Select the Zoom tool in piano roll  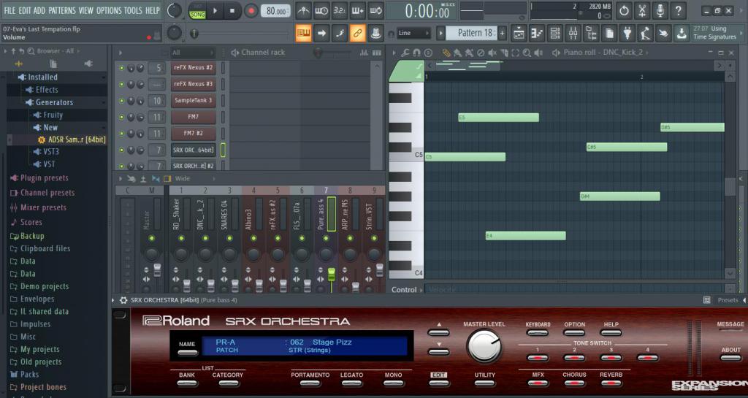527,53
